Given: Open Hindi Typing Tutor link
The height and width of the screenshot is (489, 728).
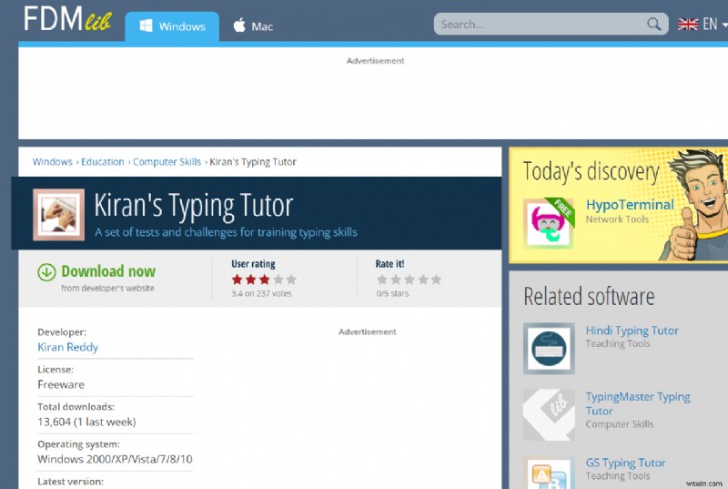Looking at the screenshot, I should [x=632, y=331].
